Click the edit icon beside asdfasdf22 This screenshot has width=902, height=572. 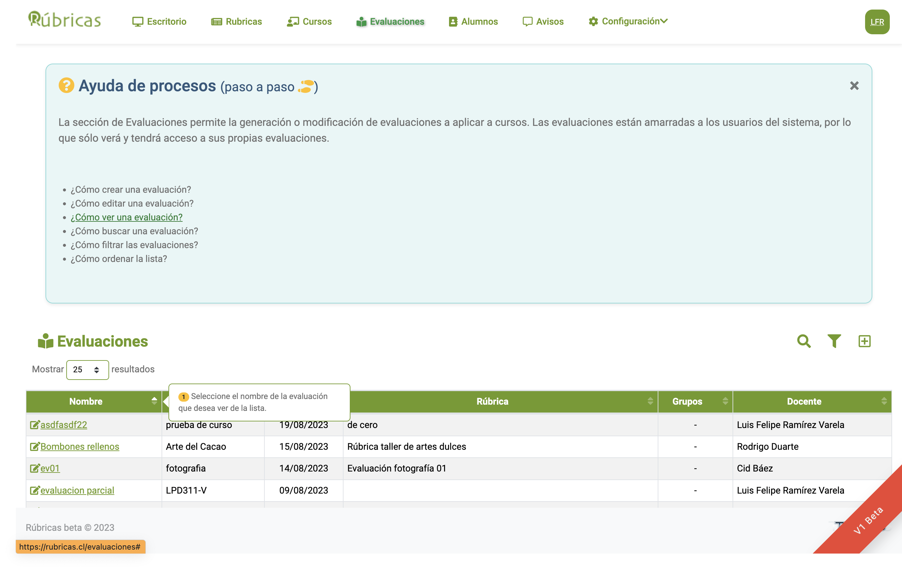pos(35,425)
